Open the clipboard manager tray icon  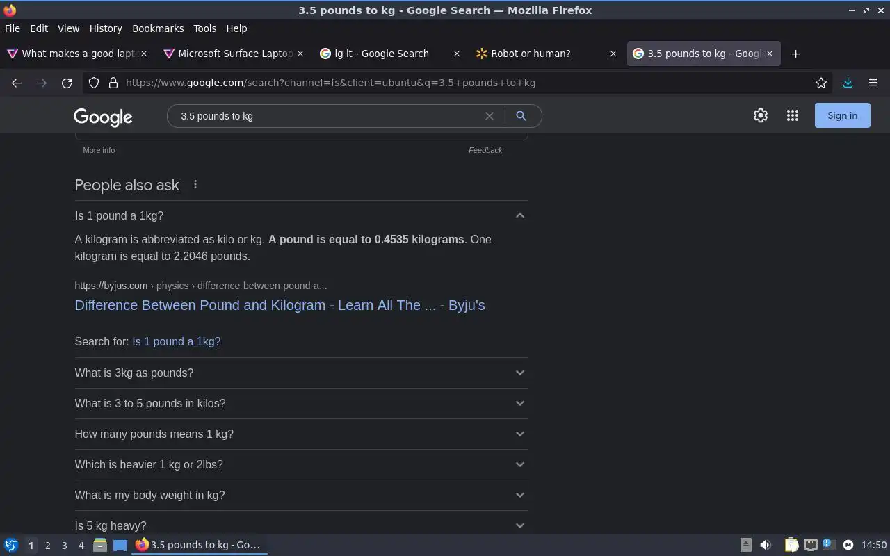(x=792, y=546)
